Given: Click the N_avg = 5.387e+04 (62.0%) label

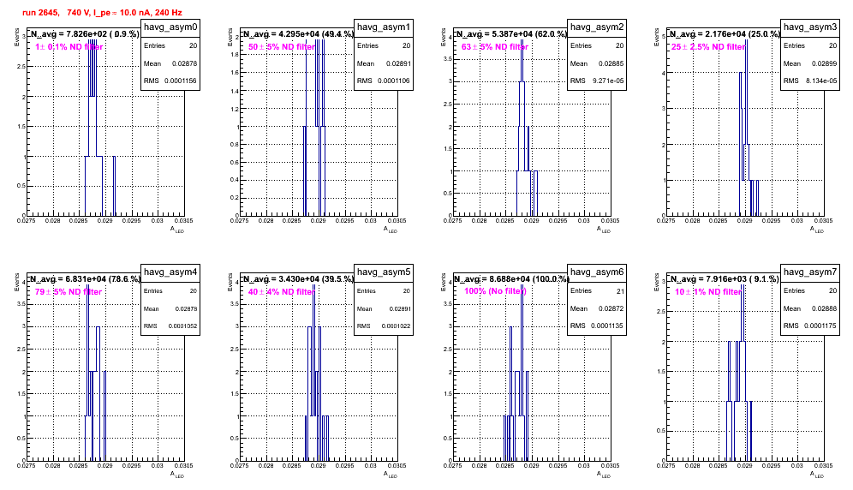Looking at the screenshot, I should pos(511,33).
